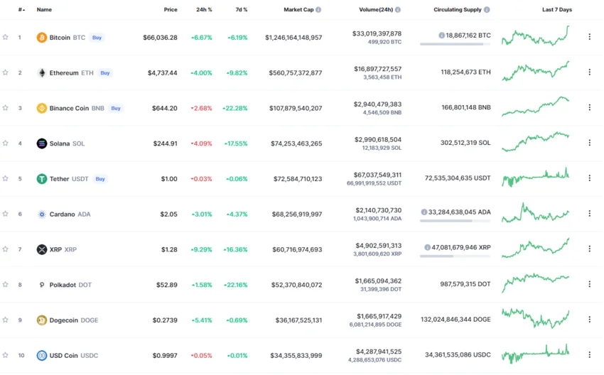Click the Dogecoin logo icon

tap(42, 320)
